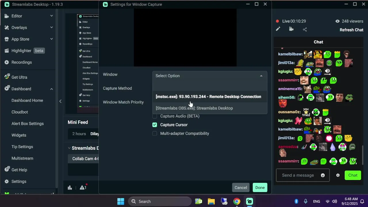Collapse the Streamlabs scene collection arrow

click(69, 148)
